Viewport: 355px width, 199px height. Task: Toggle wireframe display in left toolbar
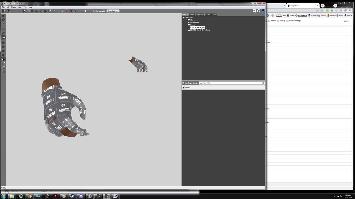(x=3, y=63)
